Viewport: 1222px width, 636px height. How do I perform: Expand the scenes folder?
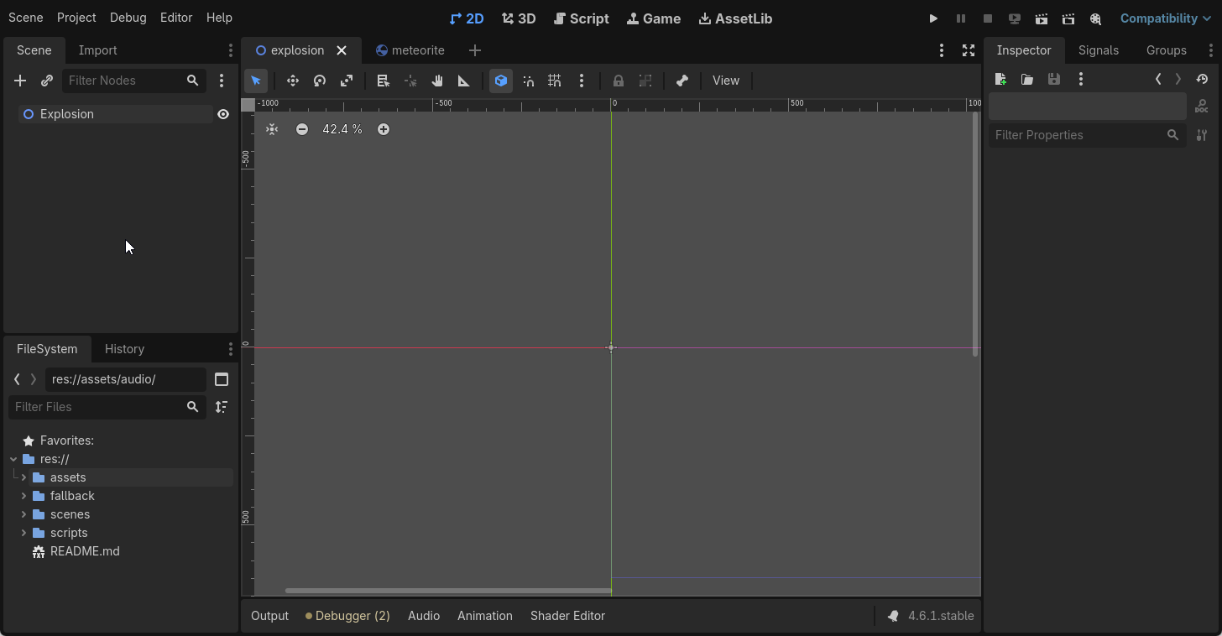pos(24,514)
